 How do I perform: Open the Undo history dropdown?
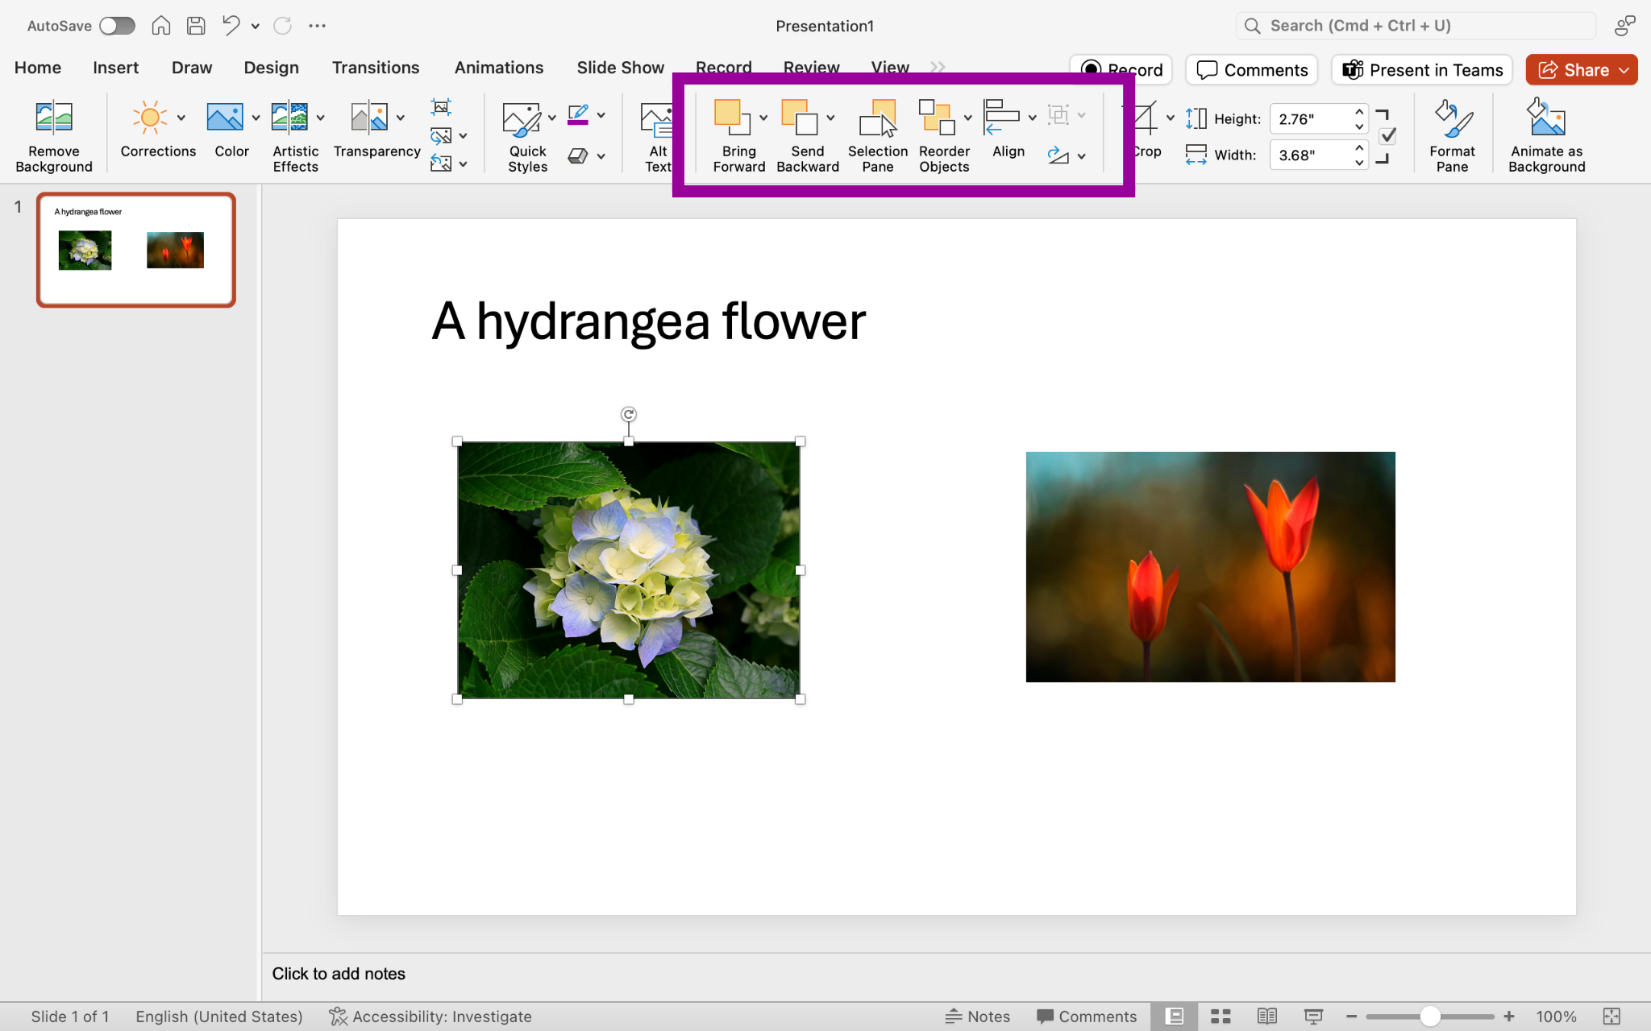[256, 26]
